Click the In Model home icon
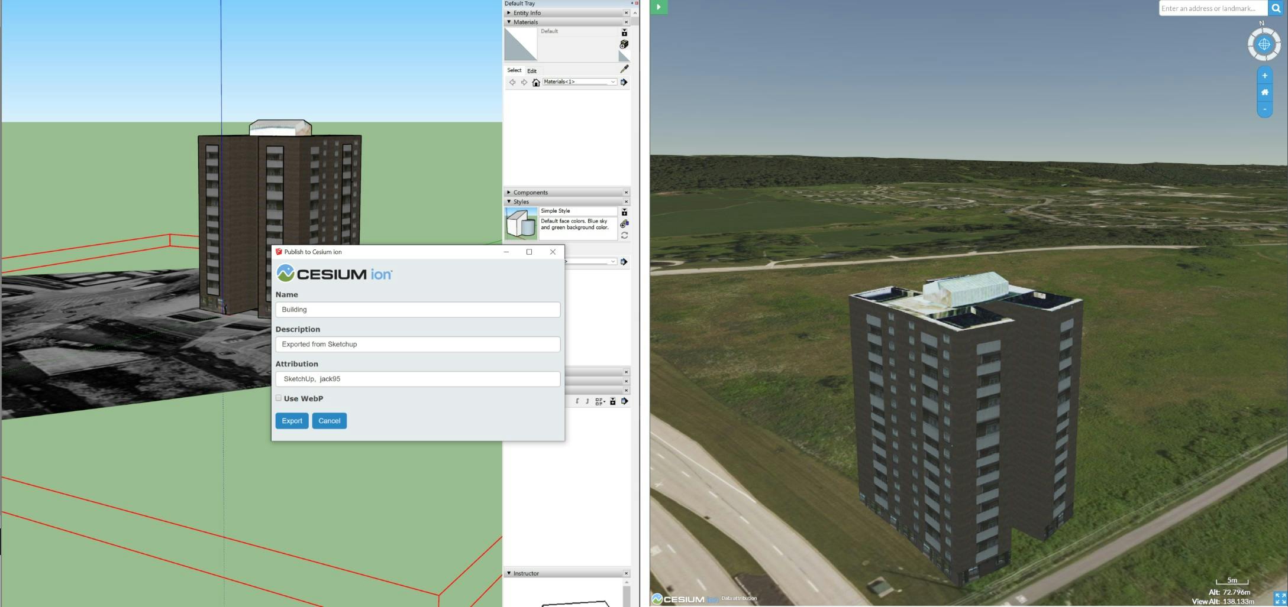Image resolution: width=1288 pixels, height=607 pixels. [x=535, y=82]
